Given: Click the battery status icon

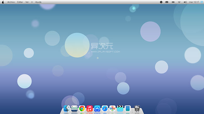Looking at the screenshot, I should click(x=173, y=2).
